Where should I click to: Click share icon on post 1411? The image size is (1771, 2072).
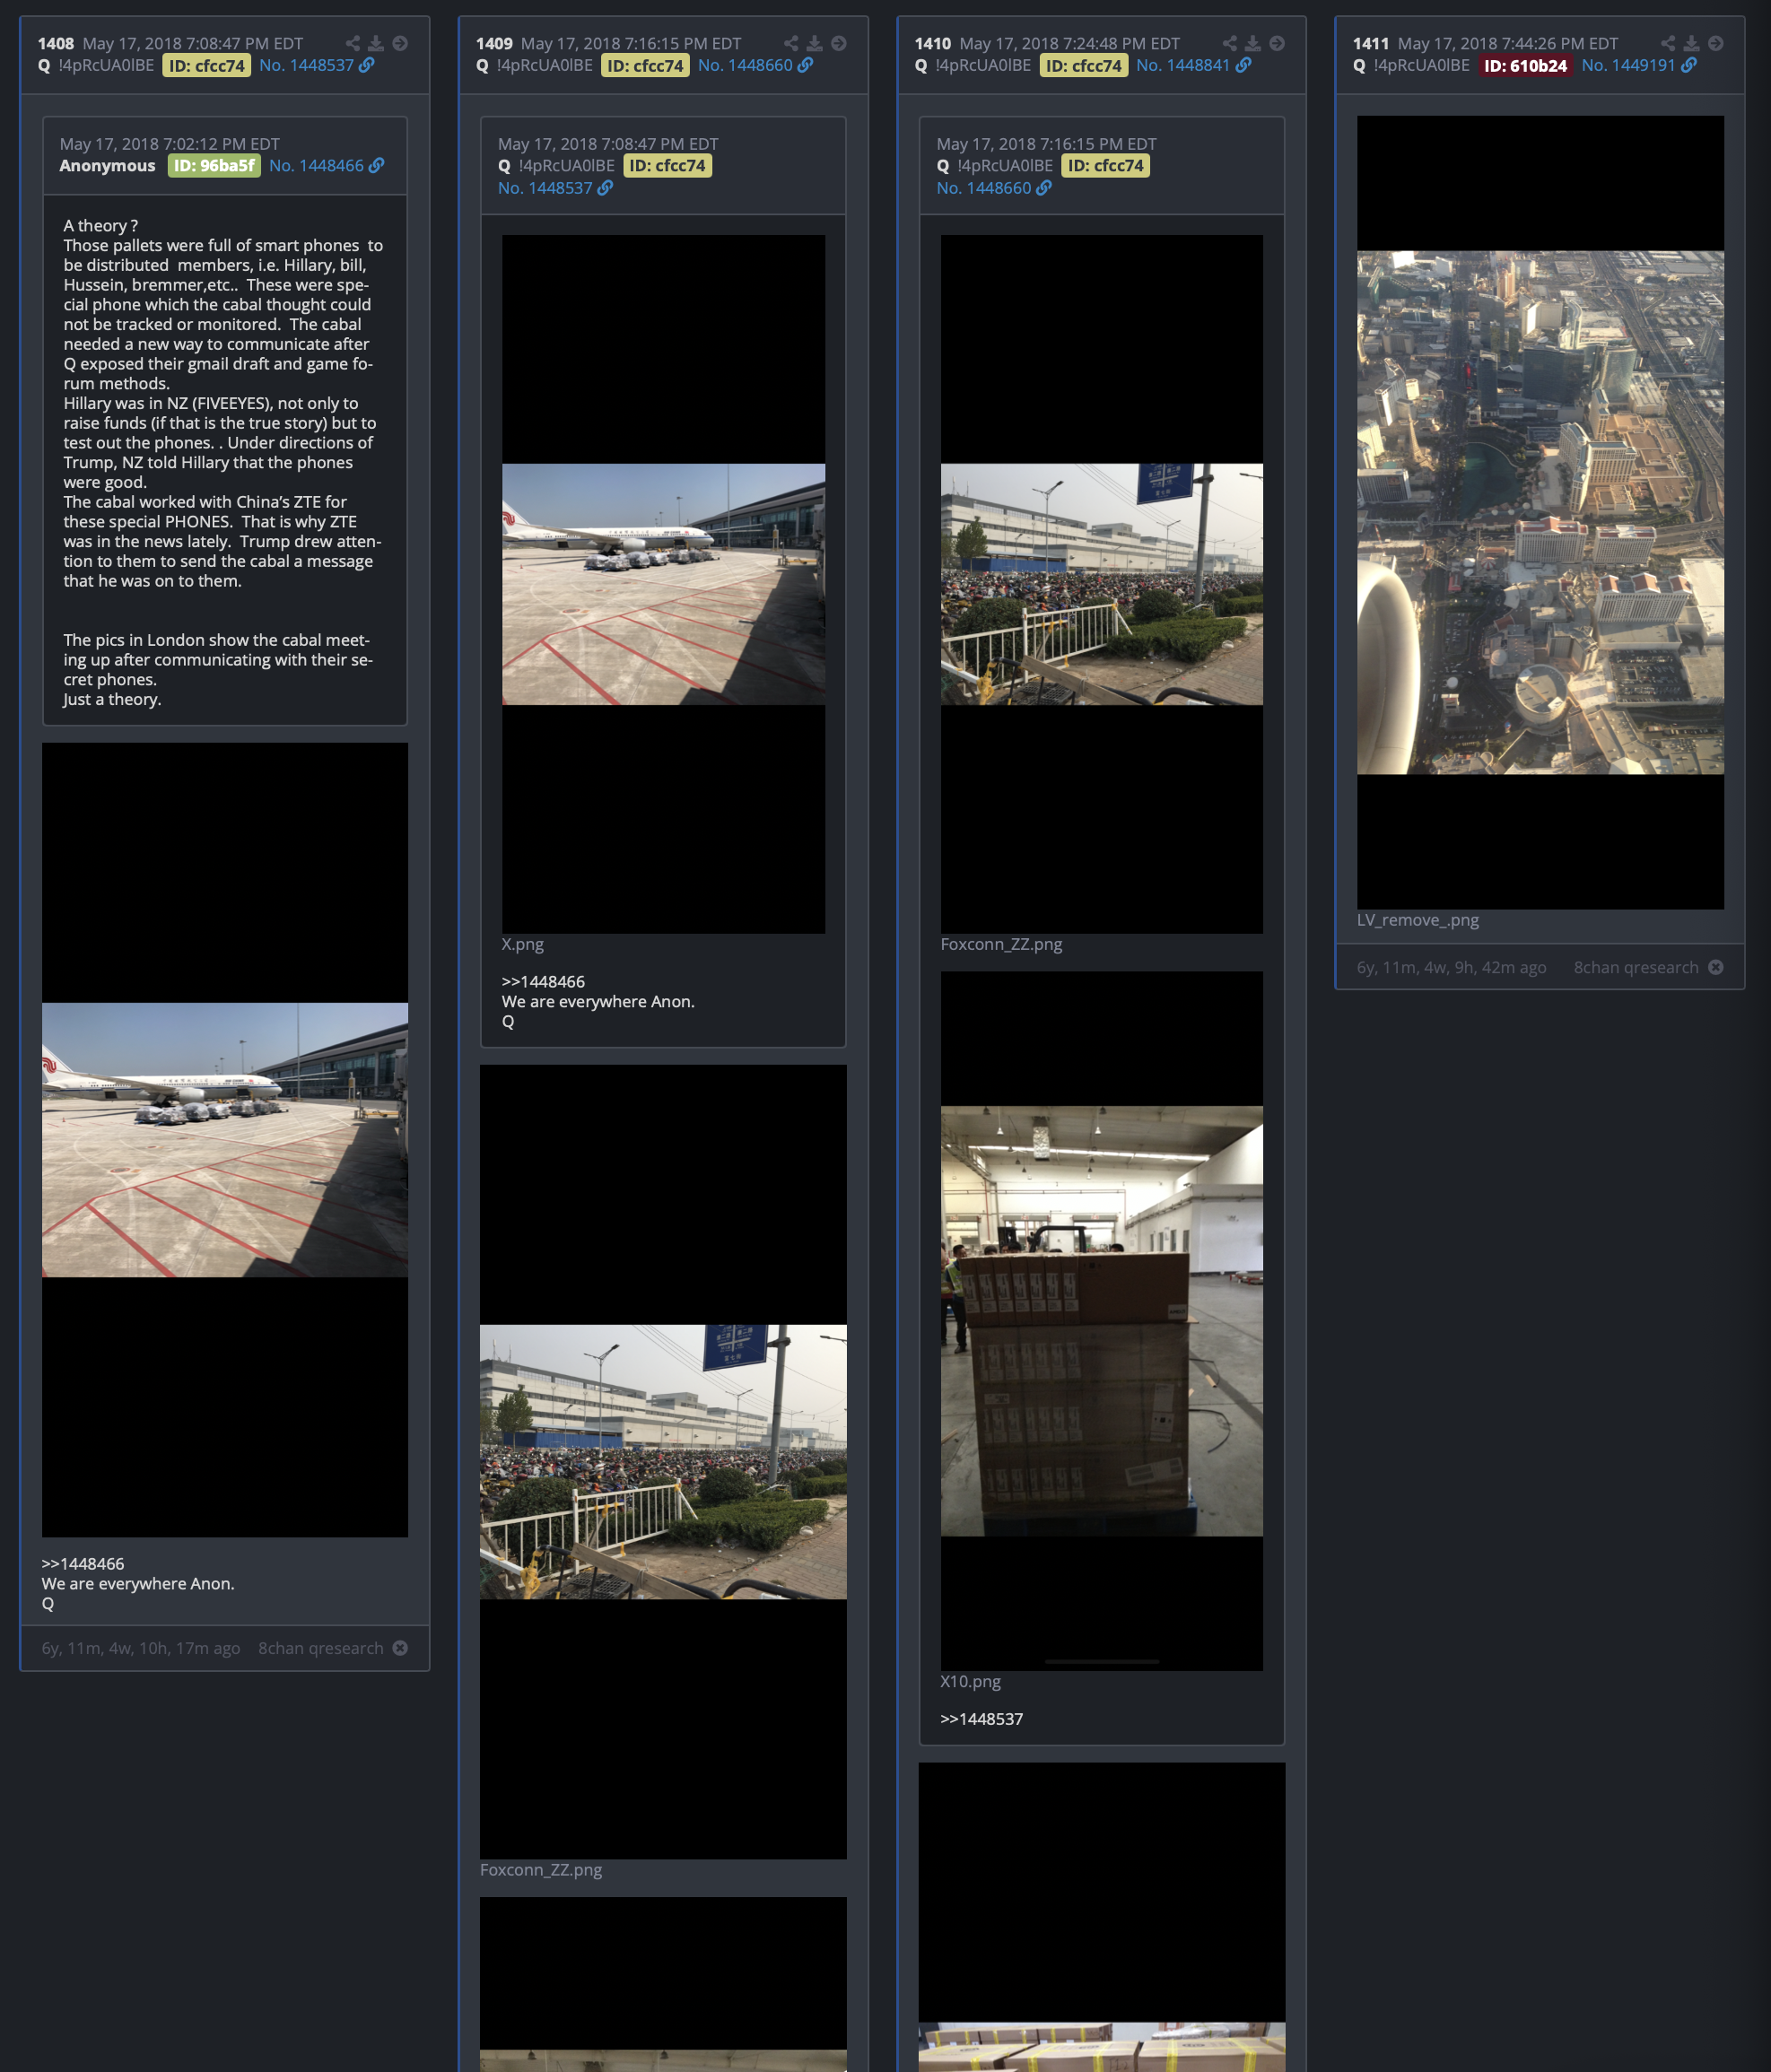(x=1668, y=43)
